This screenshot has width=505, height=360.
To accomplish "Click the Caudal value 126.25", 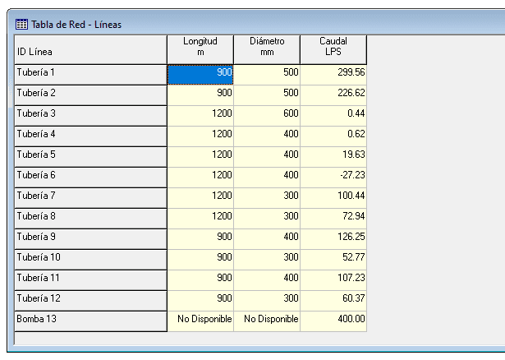I will pos(333,238).
